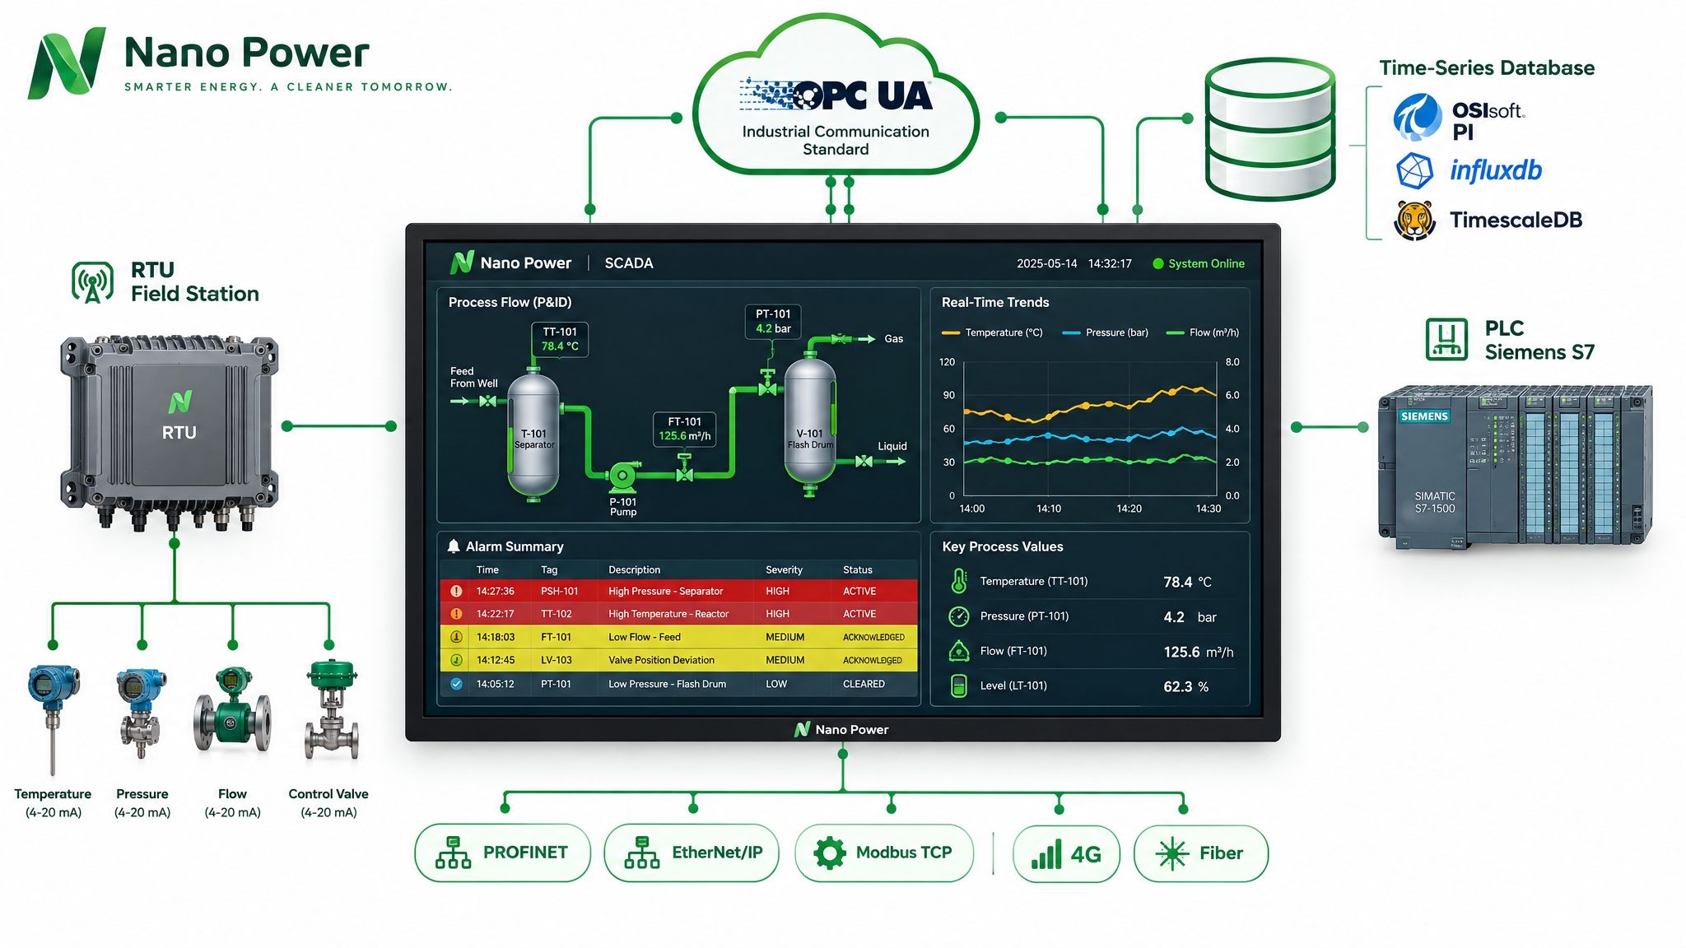Image resolution: width=1686 pixels, height=948 pixels.
Task: Click the Status column header in Alarm Summary
Action: click(x=858, y=569)
